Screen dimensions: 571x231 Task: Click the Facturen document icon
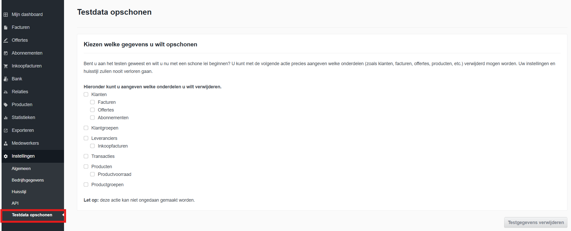[6, 28]
